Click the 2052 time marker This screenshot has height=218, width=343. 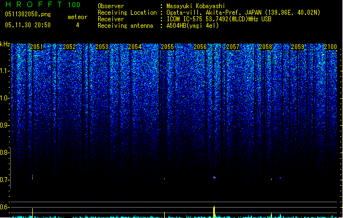pyautogui.click(x=69, y=47)
